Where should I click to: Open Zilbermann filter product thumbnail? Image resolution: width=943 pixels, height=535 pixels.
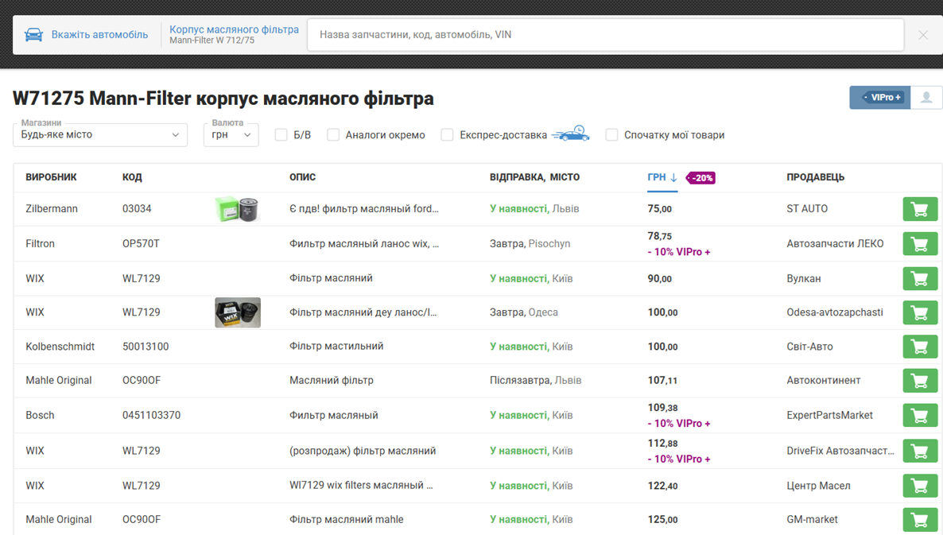tap(238, 209)
